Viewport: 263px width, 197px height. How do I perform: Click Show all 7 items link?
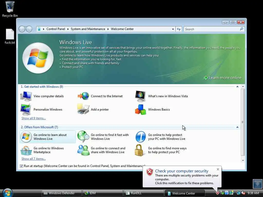[34, 159]
